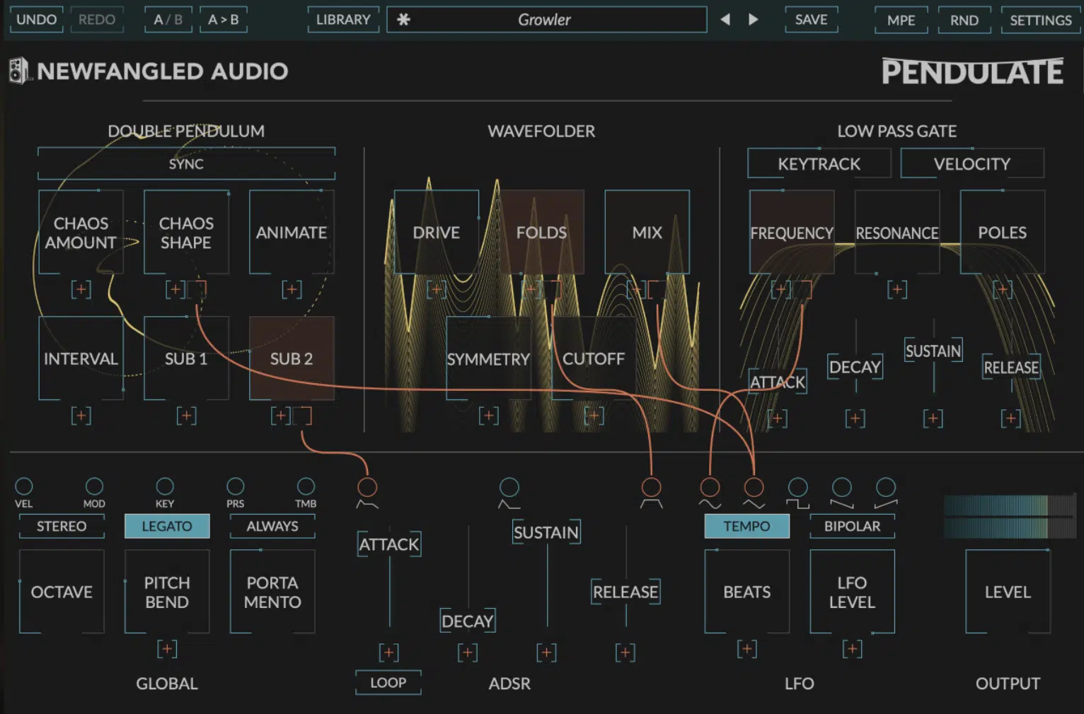Click the ADSR DECAY slider handle
The image size is (1084, 714).
pos(467,621)
